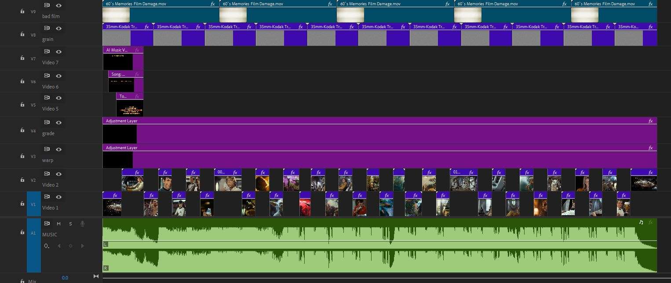
Task: Toggle sync lock on grade track
Action: [47, 122]
